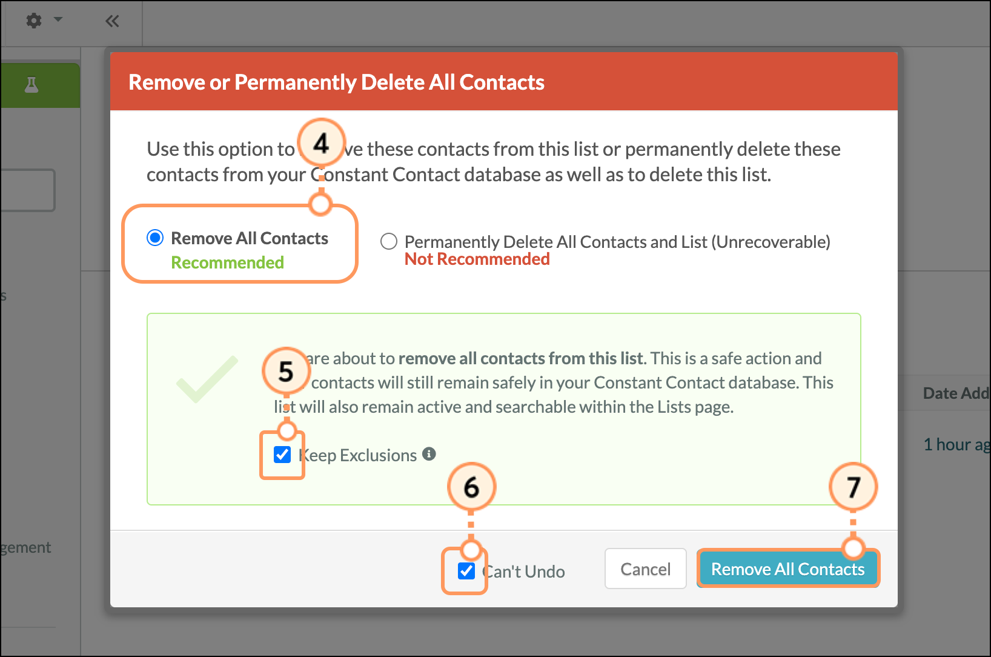Click the "1 hour ago" entry

pyautogui.click(x=956, y=445)
